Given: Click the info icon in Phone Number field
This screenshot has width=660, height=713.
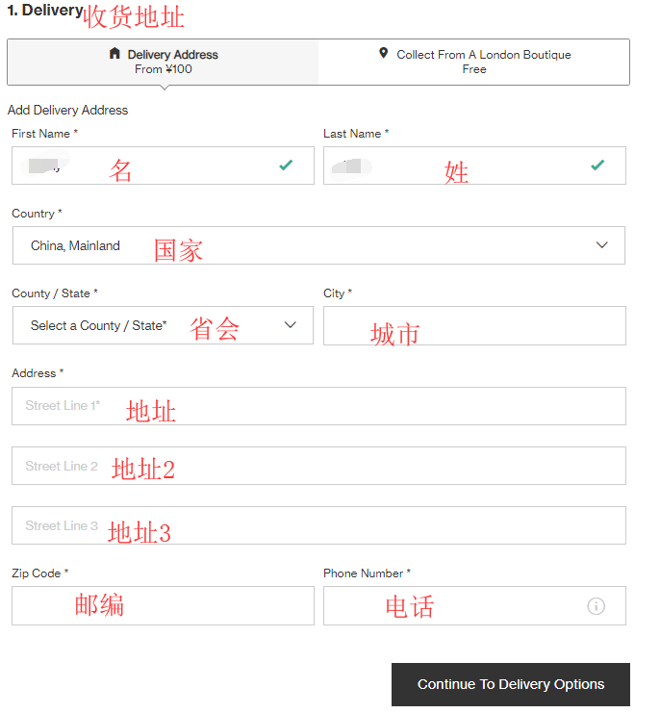Looking at the screenshot, I should tap(597, 606).
